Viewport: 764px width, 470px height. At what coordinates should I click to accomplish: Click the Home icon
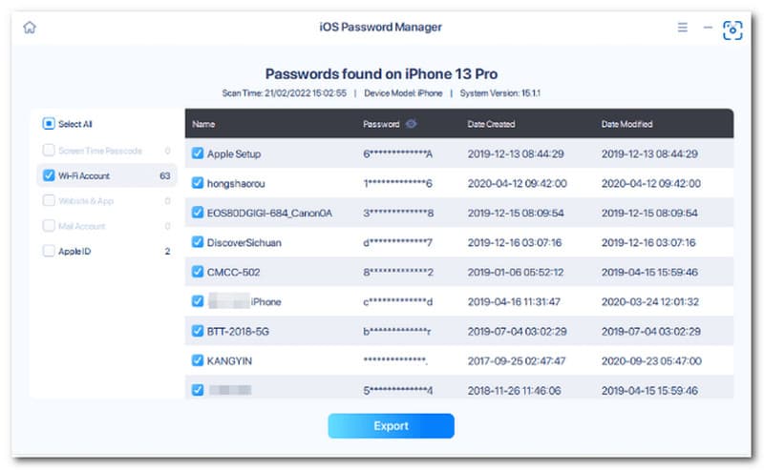[30, 28]
